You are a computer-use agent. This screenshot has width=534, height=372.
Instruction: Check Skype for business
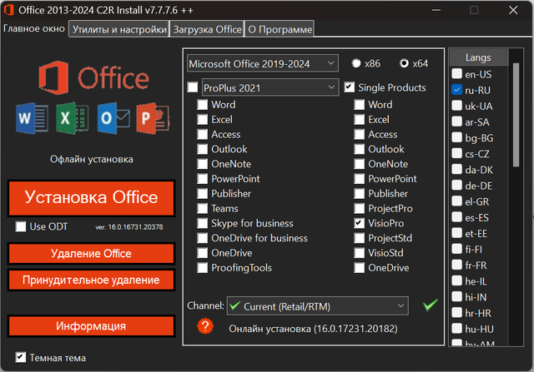click(x=202, y=223)
